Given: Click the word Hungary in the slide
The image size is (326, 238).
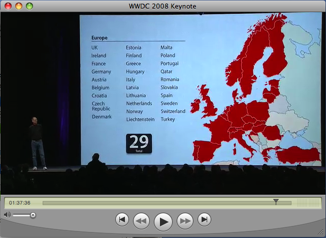Looking at the screenshot, I should pyautogui.click(x=135, y=72).
